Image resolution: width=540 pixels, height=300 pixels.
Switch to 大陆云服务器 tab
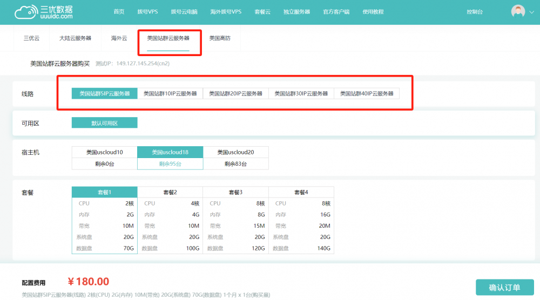[x=75, y=38]
